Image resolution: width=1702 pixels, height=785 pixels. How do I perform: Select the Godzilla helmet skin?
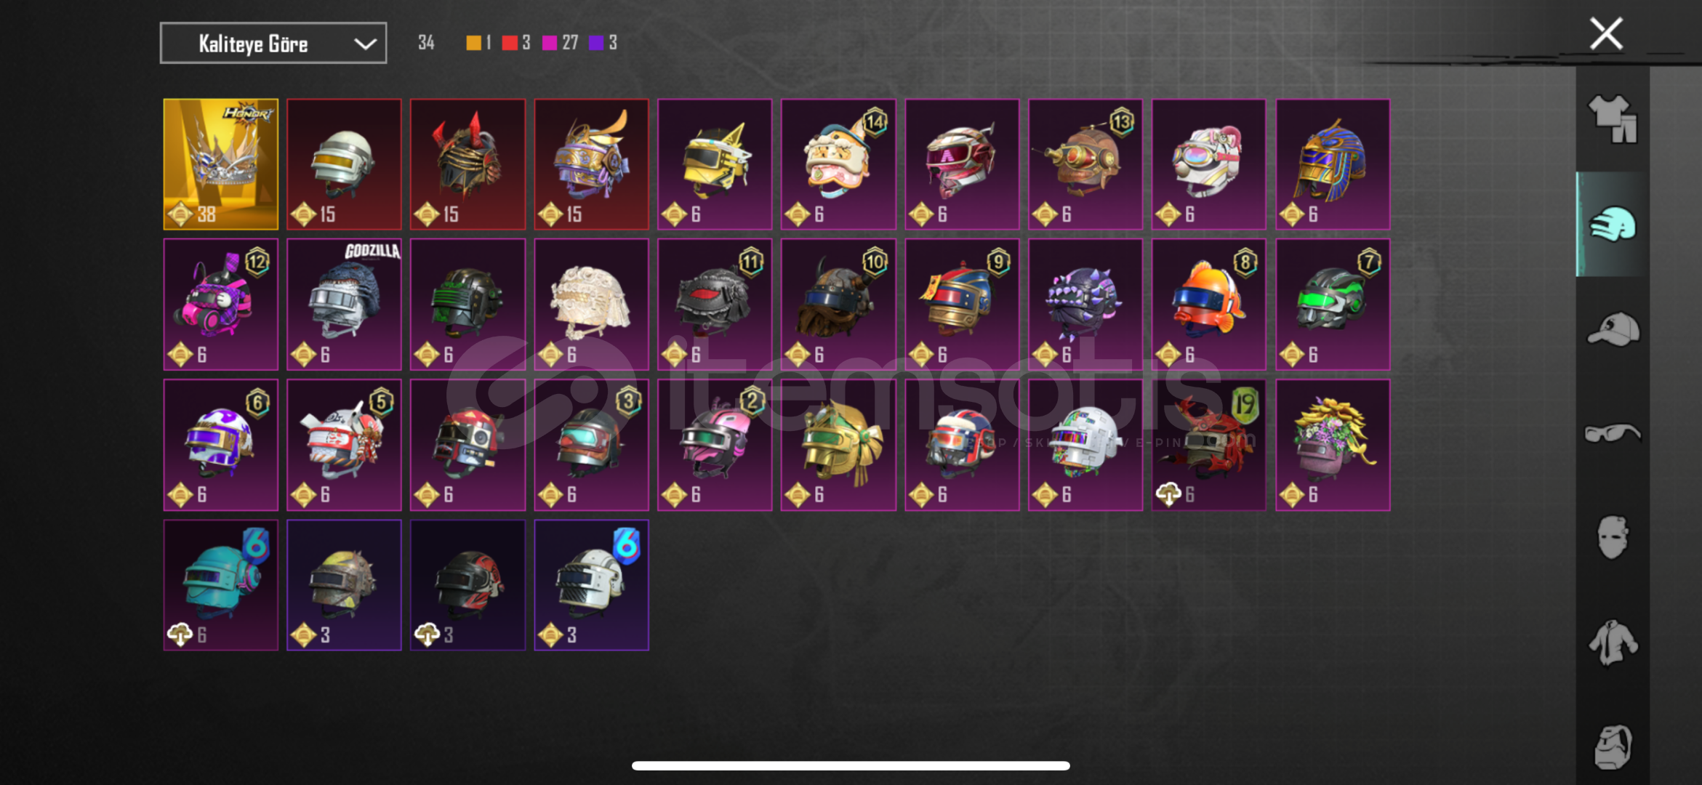[344, 305]
